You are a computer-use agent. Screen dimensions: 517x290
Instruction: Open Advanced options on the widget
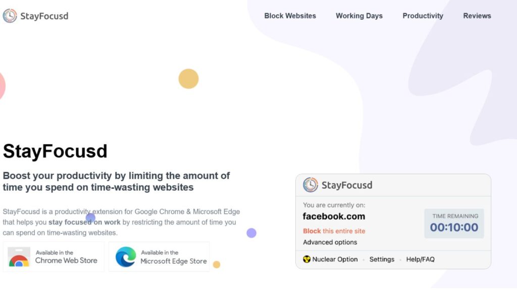pyautogui.click(x=330, y=242)
